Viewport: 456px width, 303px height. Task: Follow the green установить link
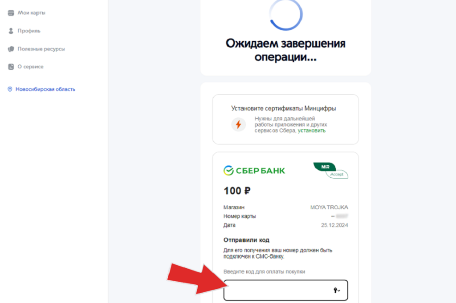tap(311, 131)
